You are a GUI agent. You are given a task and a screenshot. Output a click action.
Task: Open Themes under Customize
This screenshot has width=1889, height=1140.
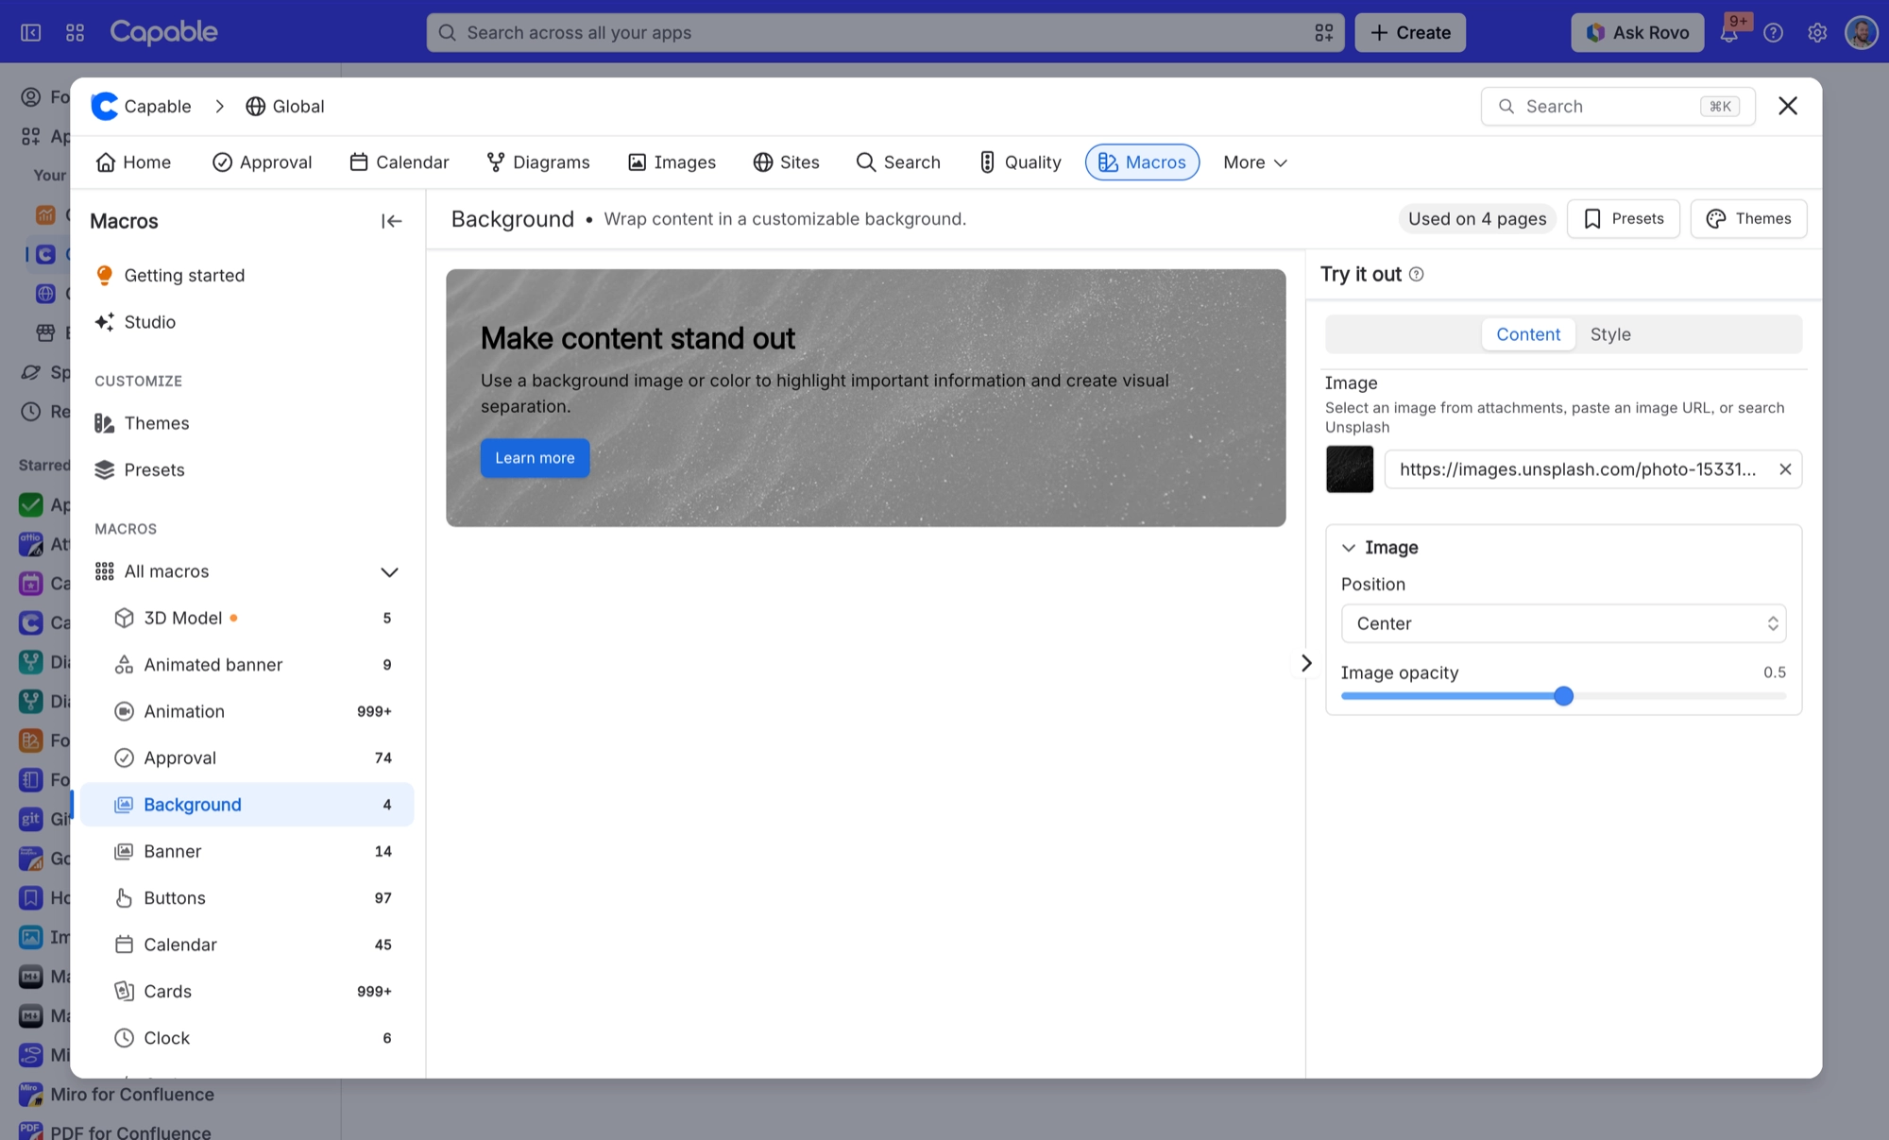tap(247, 423)
